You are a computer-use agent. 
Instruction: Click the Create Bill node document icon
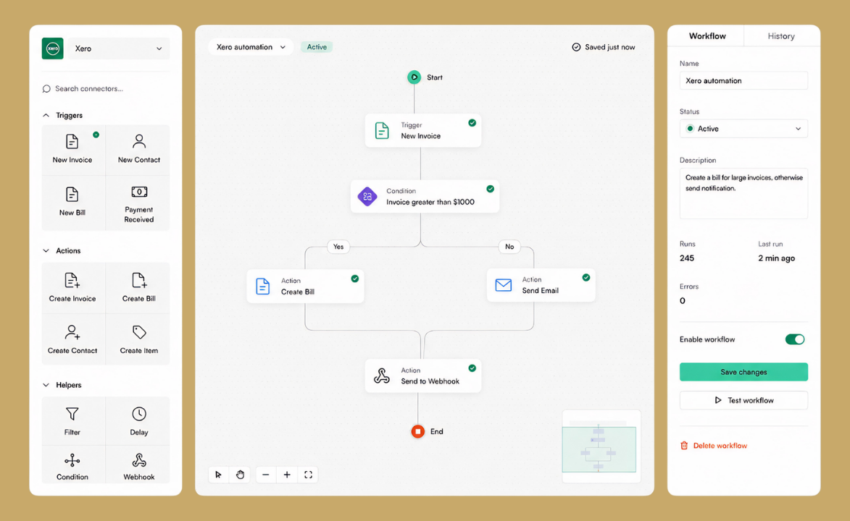click(263, 286)
